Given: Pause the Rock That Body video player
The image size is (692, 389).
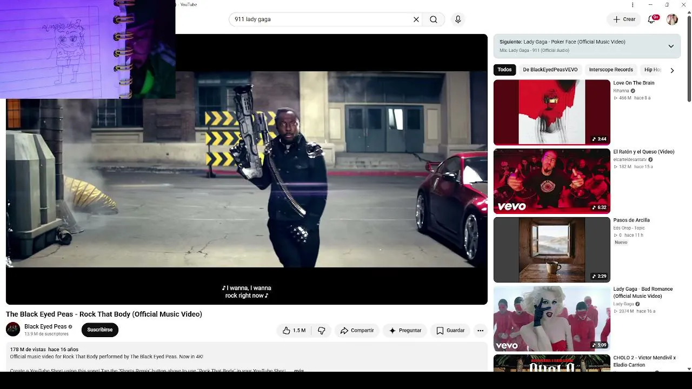Looking at the screenshot, I should click(x=247, y=169).
